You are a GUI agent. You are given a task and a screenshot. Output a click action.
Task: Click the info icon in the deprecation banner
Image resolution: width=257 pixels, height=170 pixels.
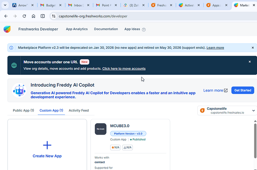(x=11, y=48)
